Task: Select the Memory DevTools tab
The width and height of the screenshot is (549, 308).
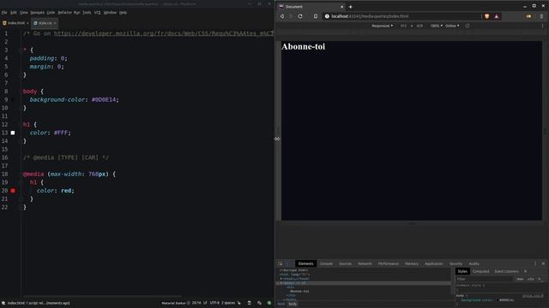Action: coord(412,264)
